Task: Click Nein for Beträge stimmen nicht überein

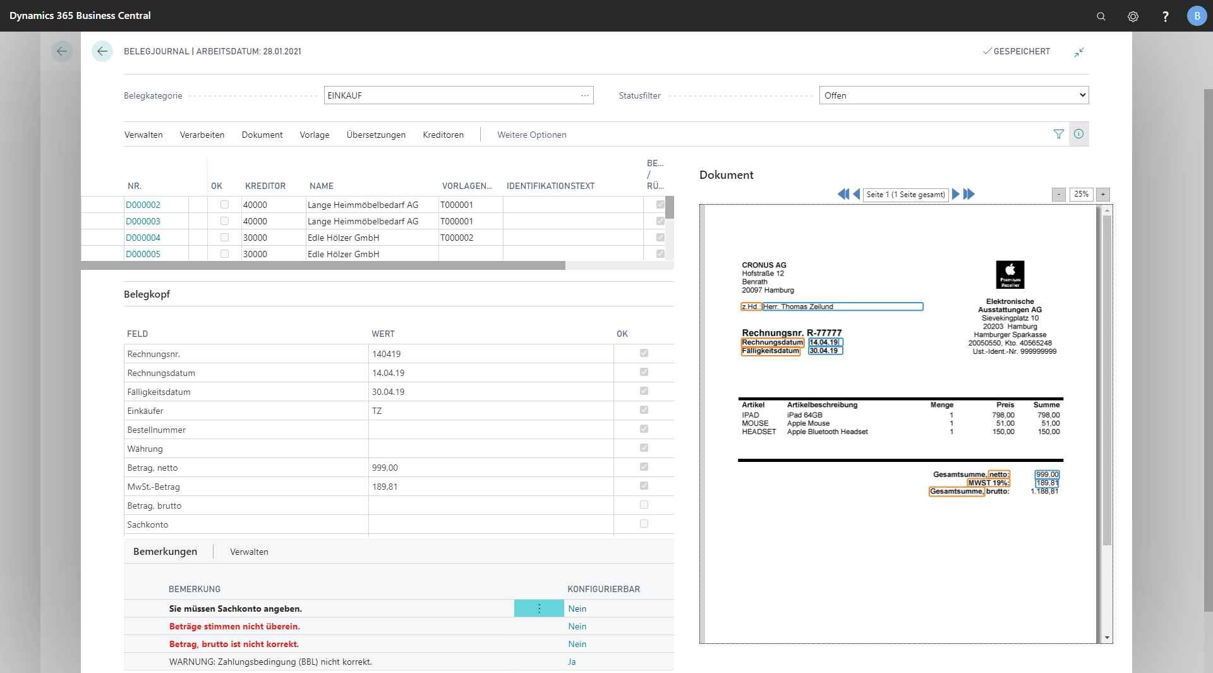Action: [x=577, y=626]
